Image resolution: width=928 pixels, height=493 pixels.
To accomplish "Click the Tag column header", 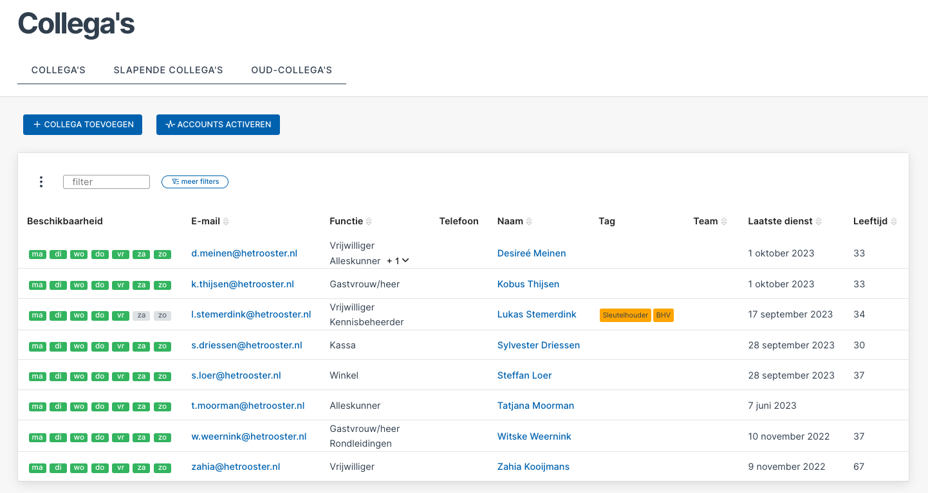I will pos(607,221).
